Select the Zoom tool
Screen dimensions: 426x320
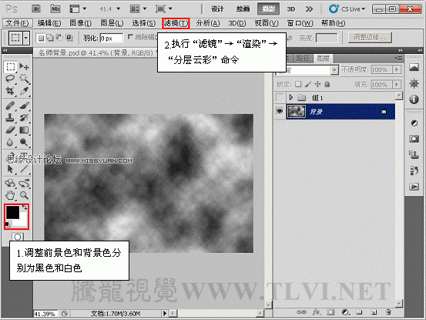coord(24,195)
